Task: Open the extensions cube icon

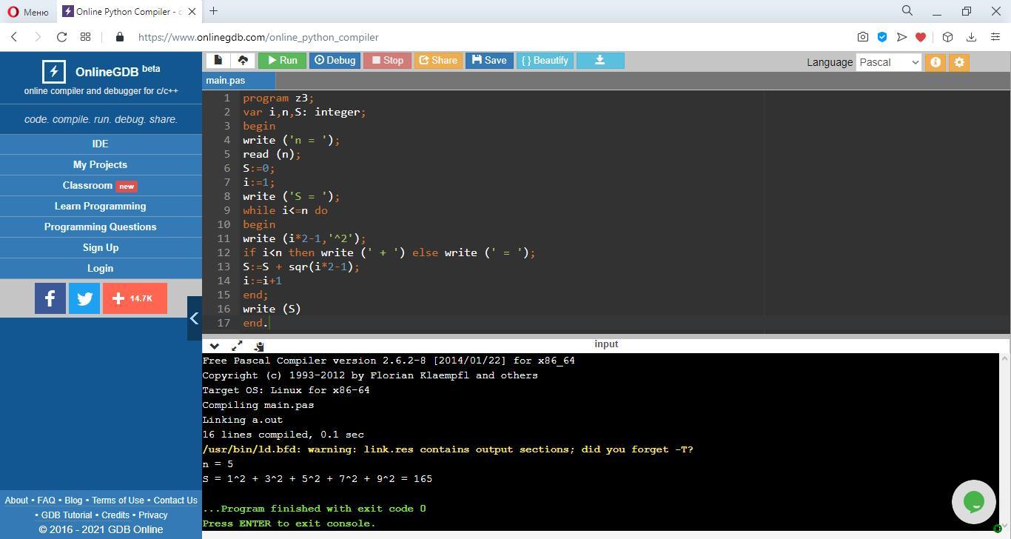Action: point(947,37)
